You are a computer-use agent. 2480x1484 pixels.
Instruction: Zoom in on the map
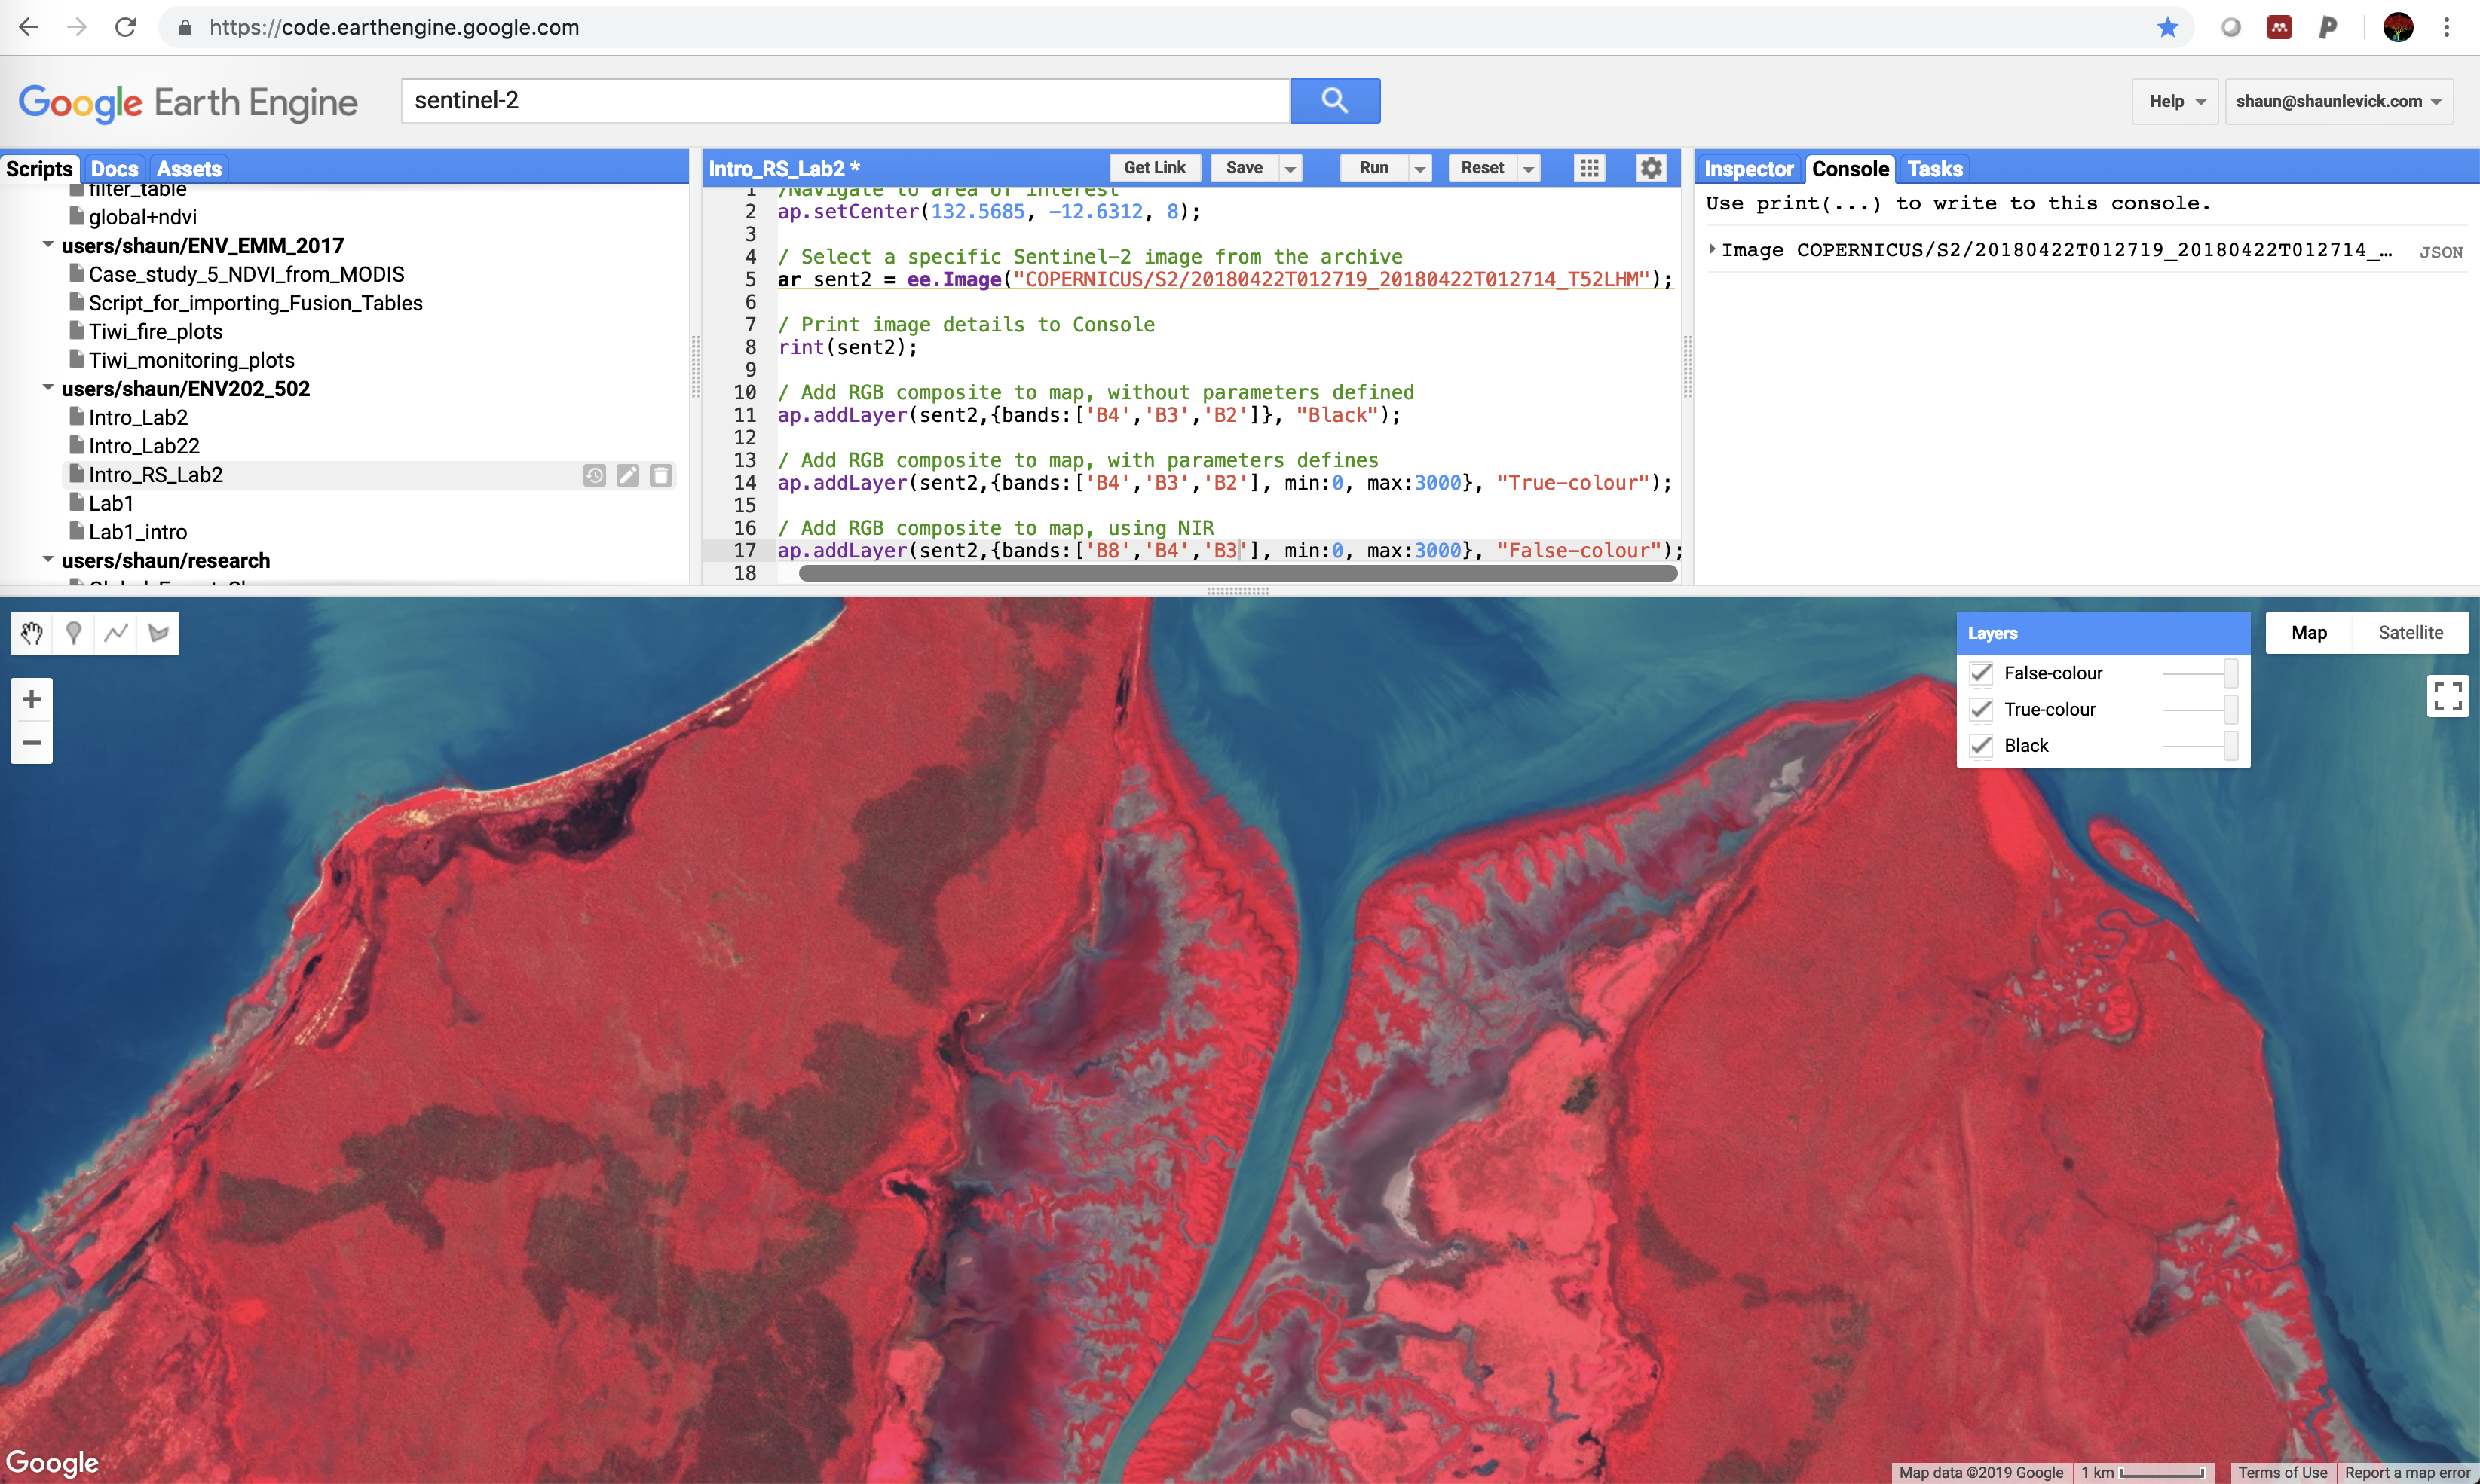(31, 699)
